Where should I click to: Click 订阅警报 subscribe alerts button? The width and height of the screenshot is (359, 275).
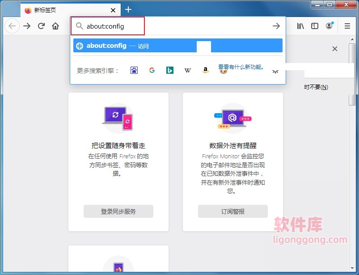coord(232,211)
